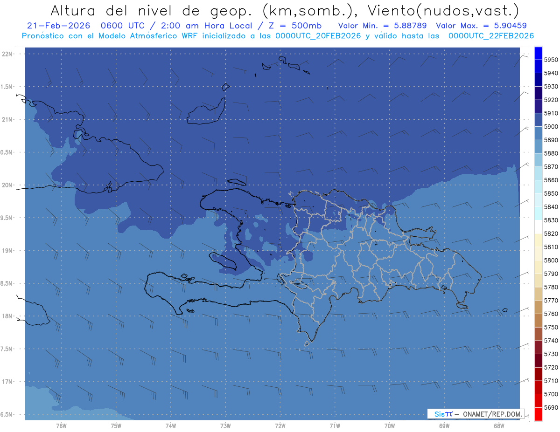The width and height of the screenshot is (560, 432).
Task: Select the 'Valor Min. = 5.88789' readout
Action: pyautogui.click(x=383, y=26)
